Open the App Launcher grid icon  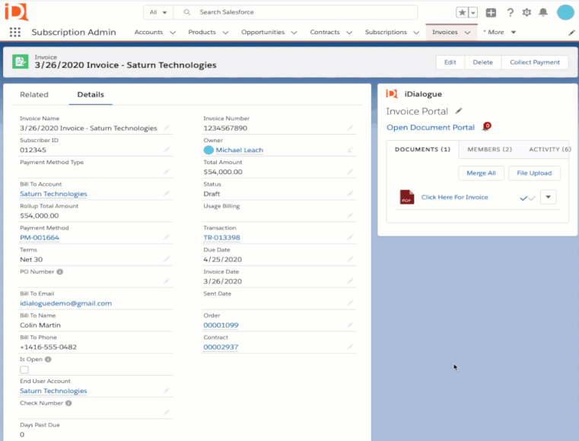(15, 32)
